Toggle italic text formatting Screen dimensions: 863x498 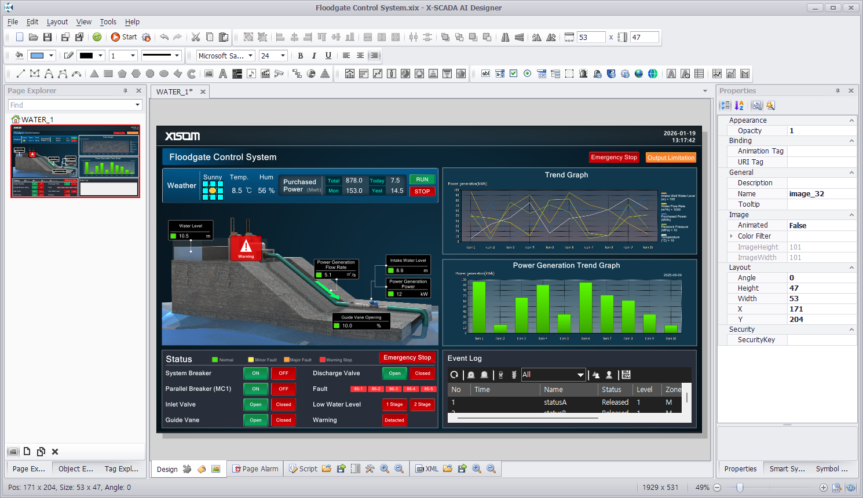[x=314, y=56]
